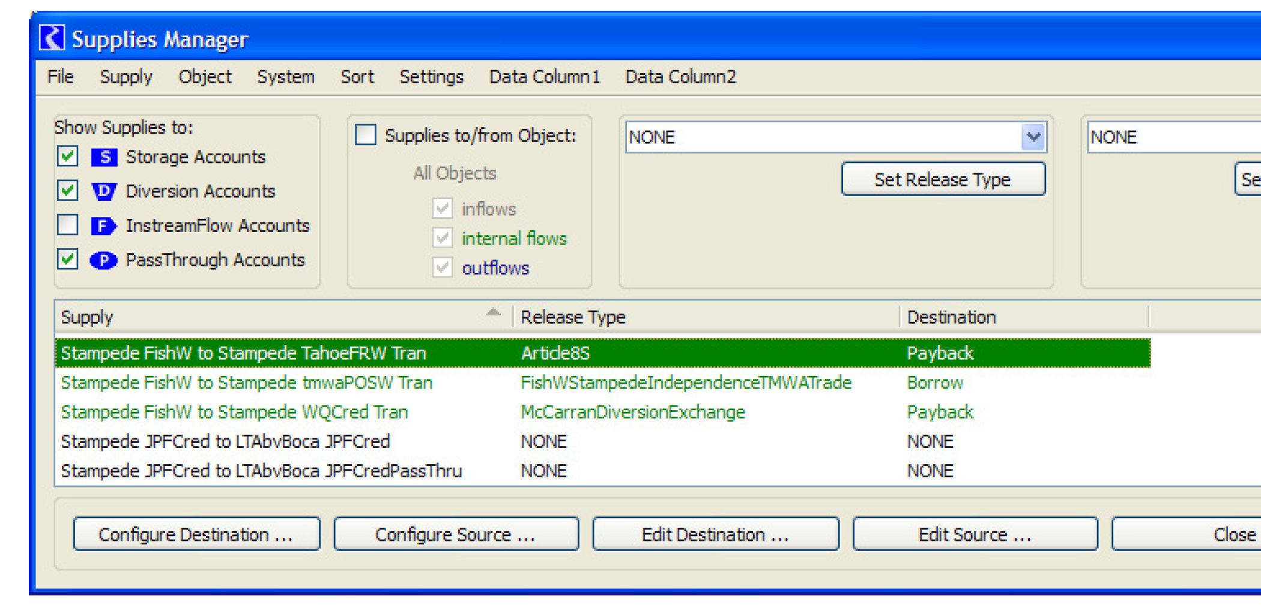This screenshot has width=1261, height=611.
Task: Click the Edit Source button
Action: click(x=975, y=534)
